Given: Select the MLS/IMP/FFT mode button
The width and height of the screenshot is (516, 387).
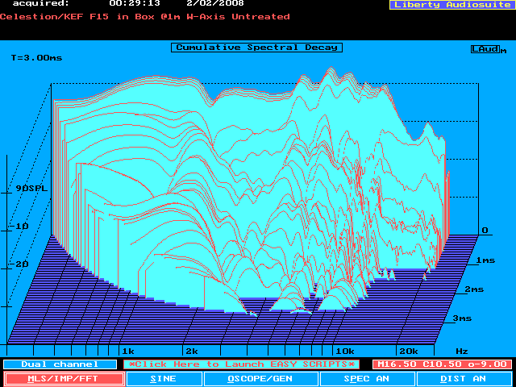Looking at the screenshot, I should (x=64, y=378).
